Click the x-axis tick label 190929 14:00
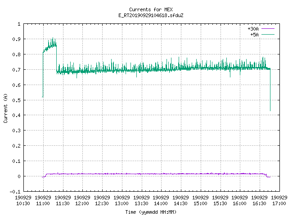 161,201
